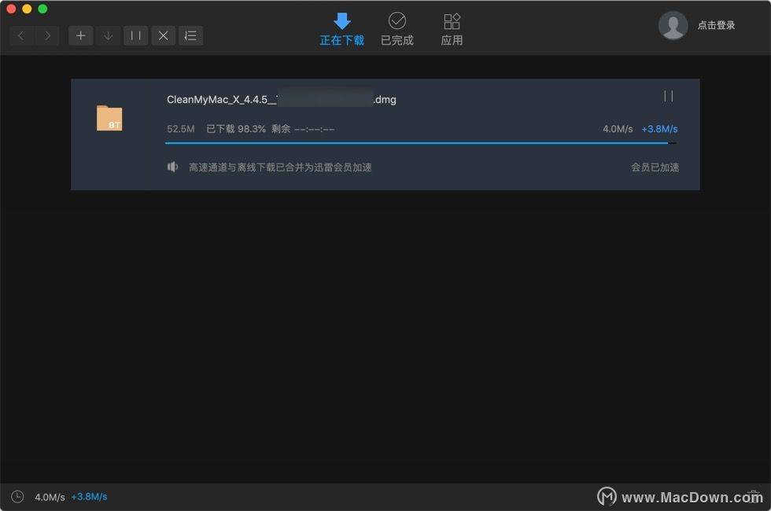Click the 4.0M/s speed in task row
The height and width of the screenshot is (511, 771).
coord(618,129)
